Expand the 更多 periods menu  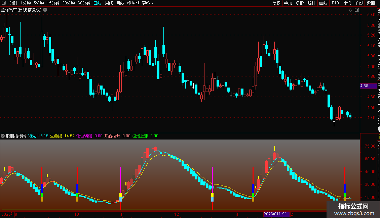[x=148, y=3]
